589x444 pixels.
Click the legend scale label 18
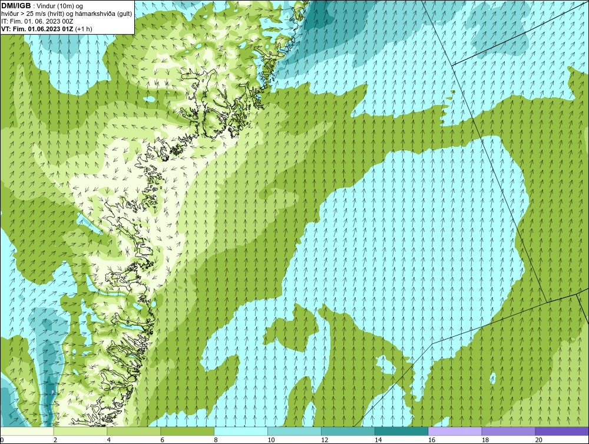point(485,440)
